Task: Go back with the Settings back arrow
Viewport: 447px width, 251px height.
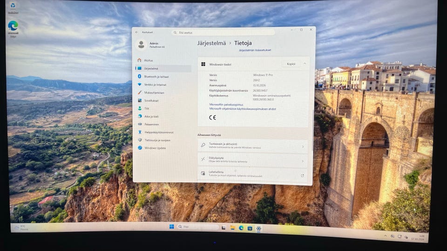Action: (x=136, y=32)
